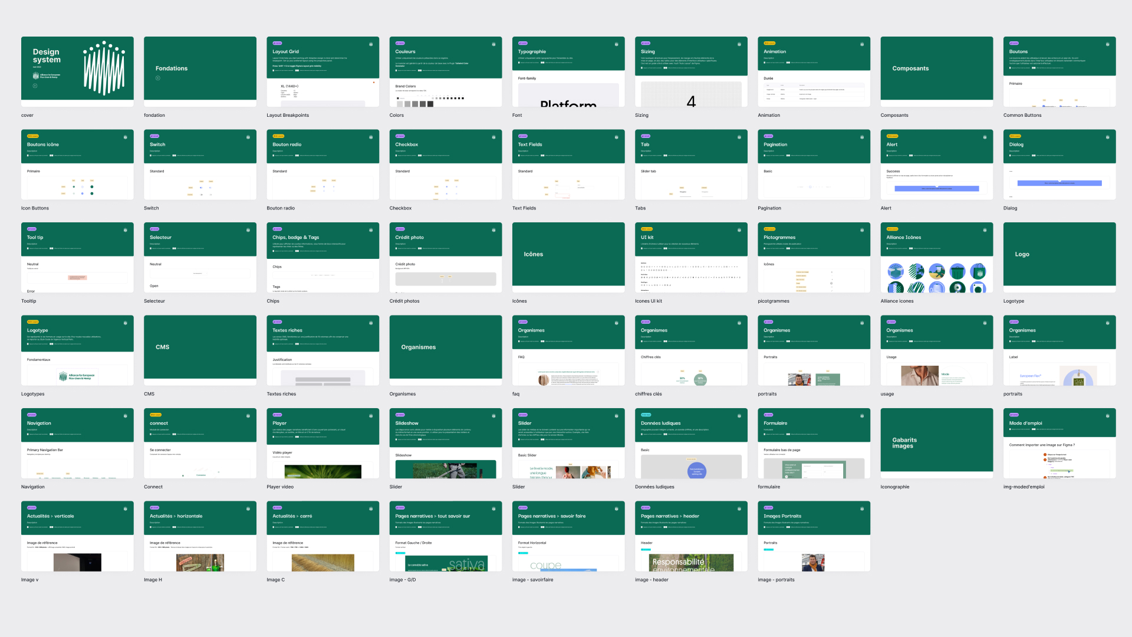Click the blue success bar in Alert card
The width and height of the screenshot is (1132, 637).
point(937,189)
